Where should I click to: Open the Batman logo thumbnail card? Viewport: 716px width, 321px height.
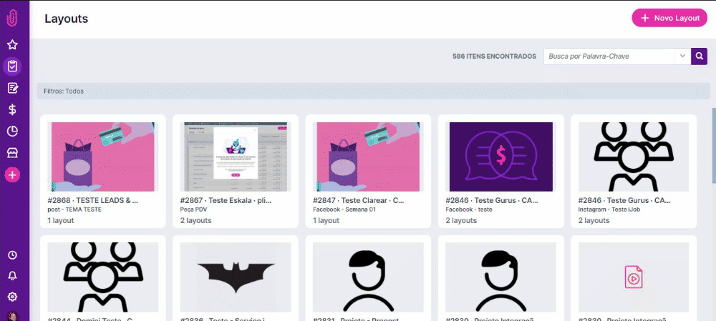(236, 277)
